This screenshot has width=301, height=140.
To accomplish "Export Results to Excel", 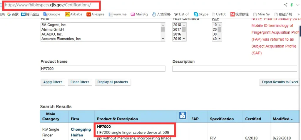I will 280,82.
